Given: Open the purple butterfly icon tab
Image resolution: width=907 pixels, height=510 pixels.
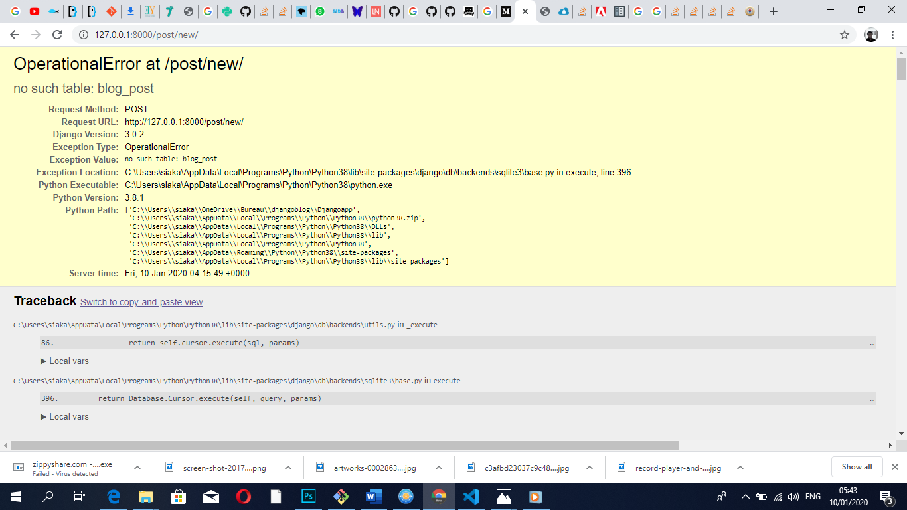Looking at the screenshot, I should coord(357,11).
